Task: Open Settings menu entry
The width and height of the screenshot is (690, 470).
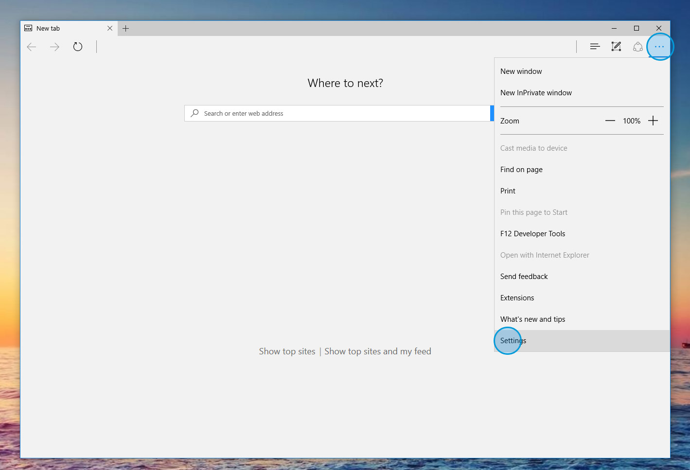Action: click(x=513, y=341)
